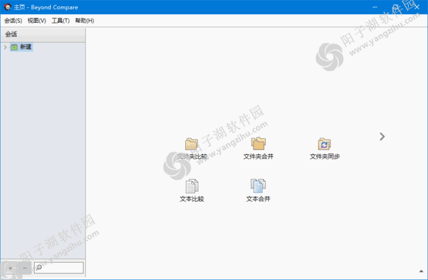Minimize the Beyond Compare window

click(375, 7)
